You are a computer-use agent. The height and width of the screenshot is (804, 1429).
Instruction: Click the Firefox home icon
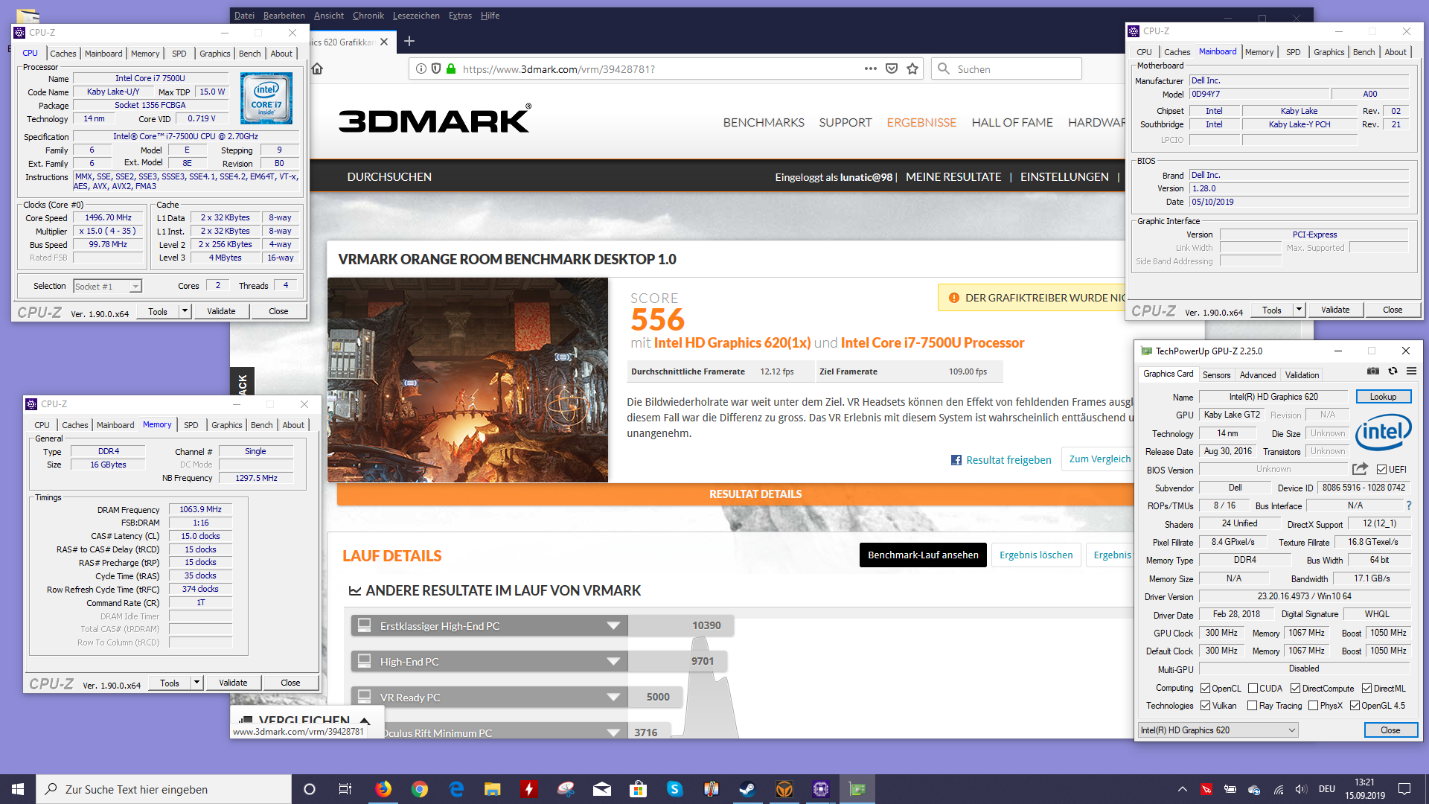[317, 69]
